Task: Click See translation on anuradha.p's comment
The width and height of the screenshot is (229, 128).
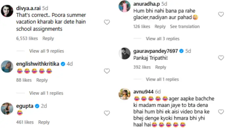Action: pos(185,27)
